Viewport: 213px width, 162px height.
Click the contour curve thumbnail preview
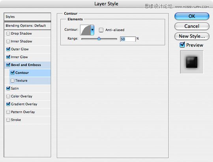click(x=86, y=30)
